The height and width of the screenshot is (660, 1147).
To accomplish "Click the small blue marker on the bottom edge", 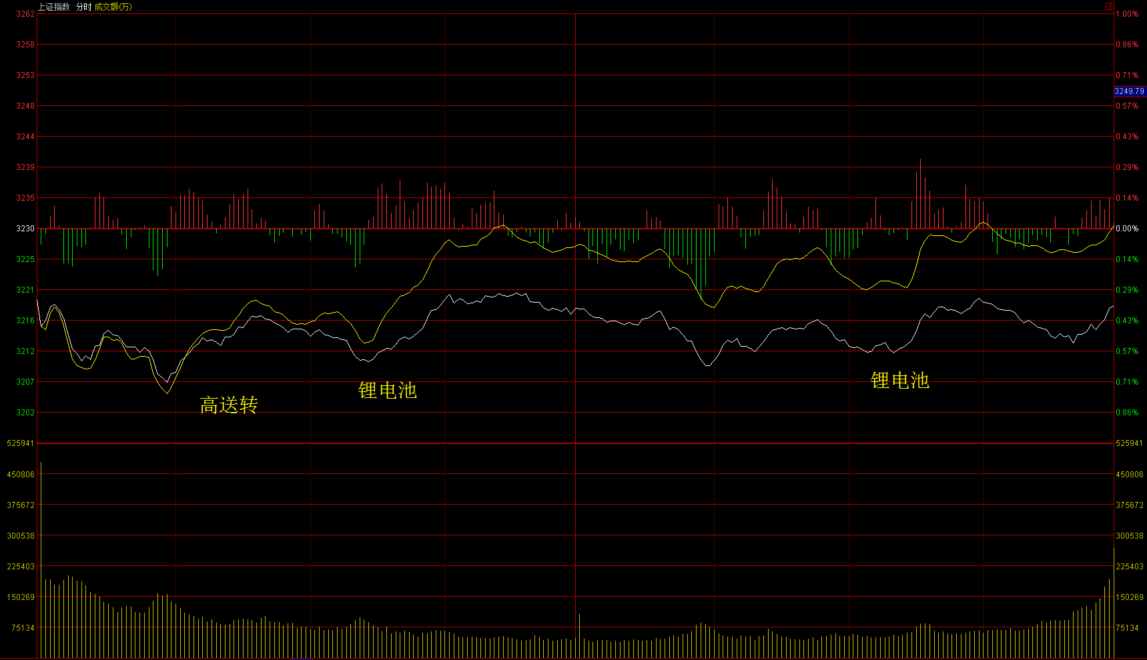I will pyautogui.click(x=302, y=658).
